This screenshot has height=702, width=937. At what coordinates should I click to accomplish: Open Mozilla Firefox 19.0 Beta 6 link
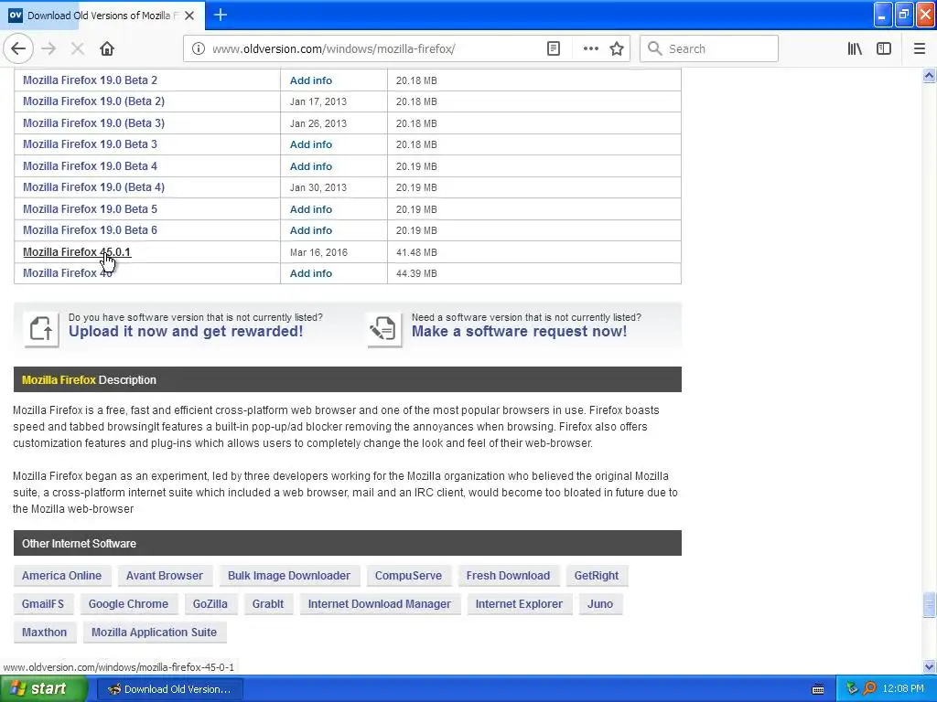(x=91, y=229)
